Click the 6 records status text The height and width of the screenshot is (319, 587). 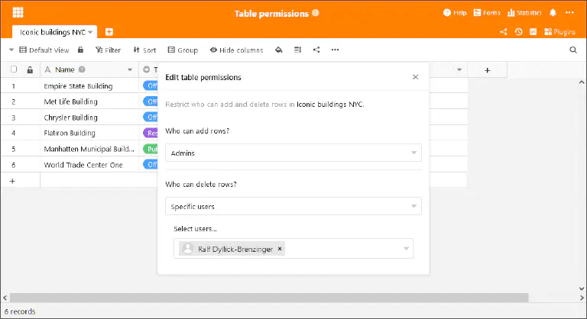[x=20, y=311]
